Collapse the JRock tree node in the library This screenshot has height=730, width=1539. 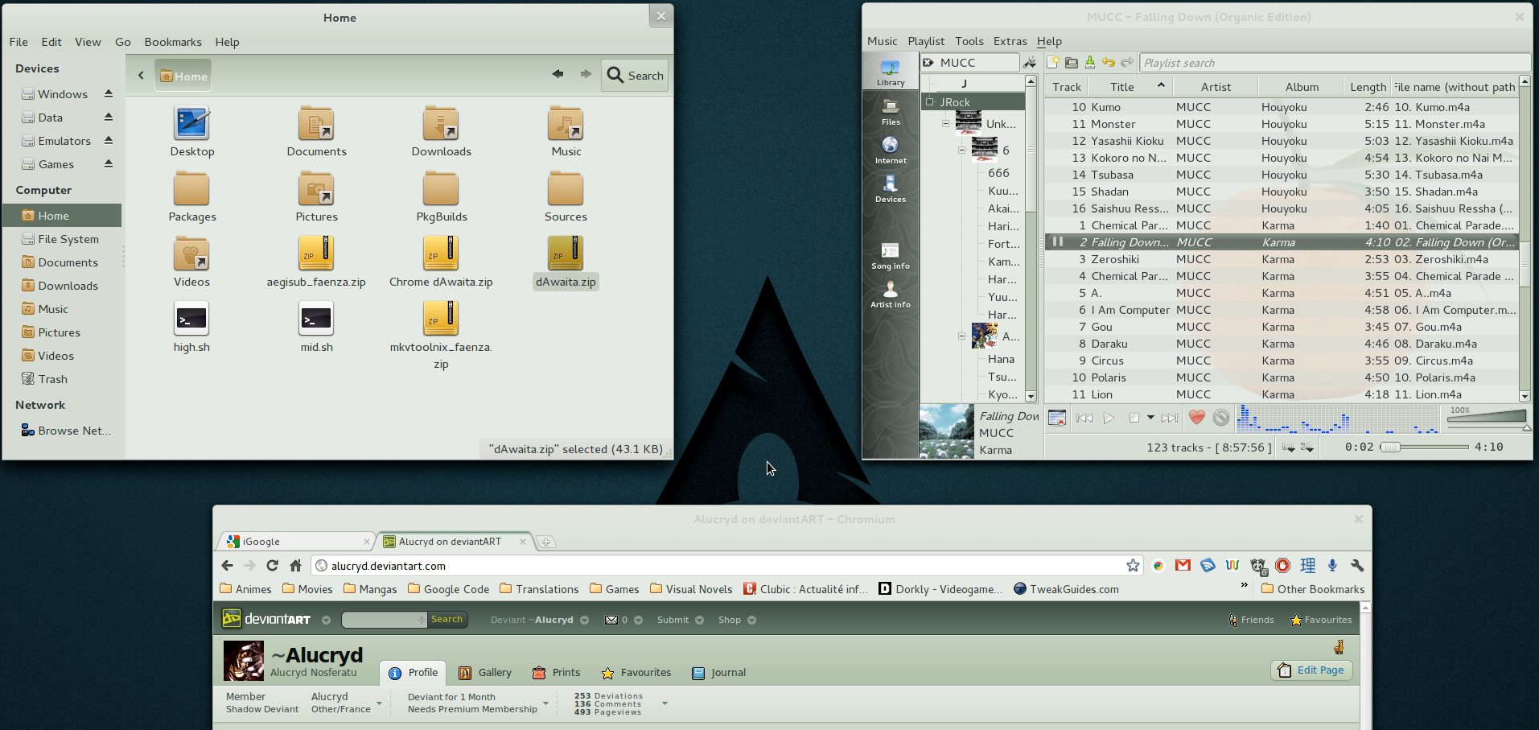click(x=929, y=102)
